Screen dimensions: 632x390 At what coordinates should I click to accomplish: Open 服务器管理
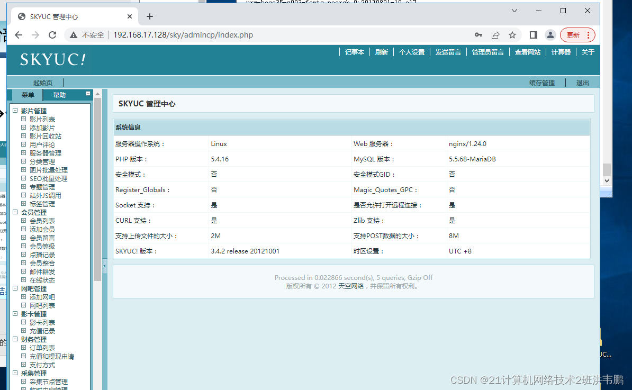[46, 153]
